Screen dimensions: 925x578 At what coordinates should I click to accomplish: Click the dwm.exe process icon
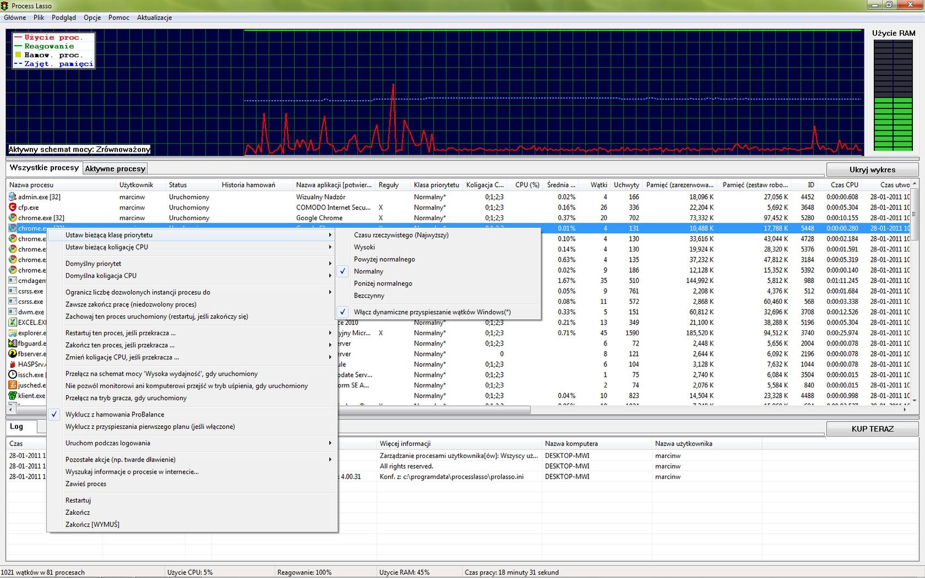pos(12,312)
